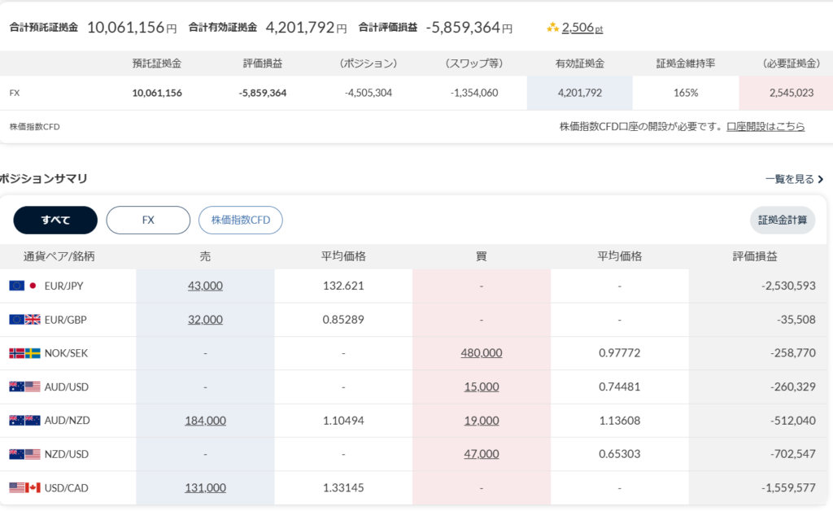Click the AUD/USD currency flag icon
Viewport: 833px width, 511px height.
[24, 387]
